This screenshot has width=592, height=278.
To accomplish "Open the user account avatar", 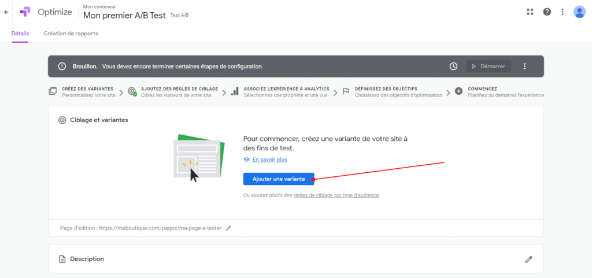I will tap(579, 12).
